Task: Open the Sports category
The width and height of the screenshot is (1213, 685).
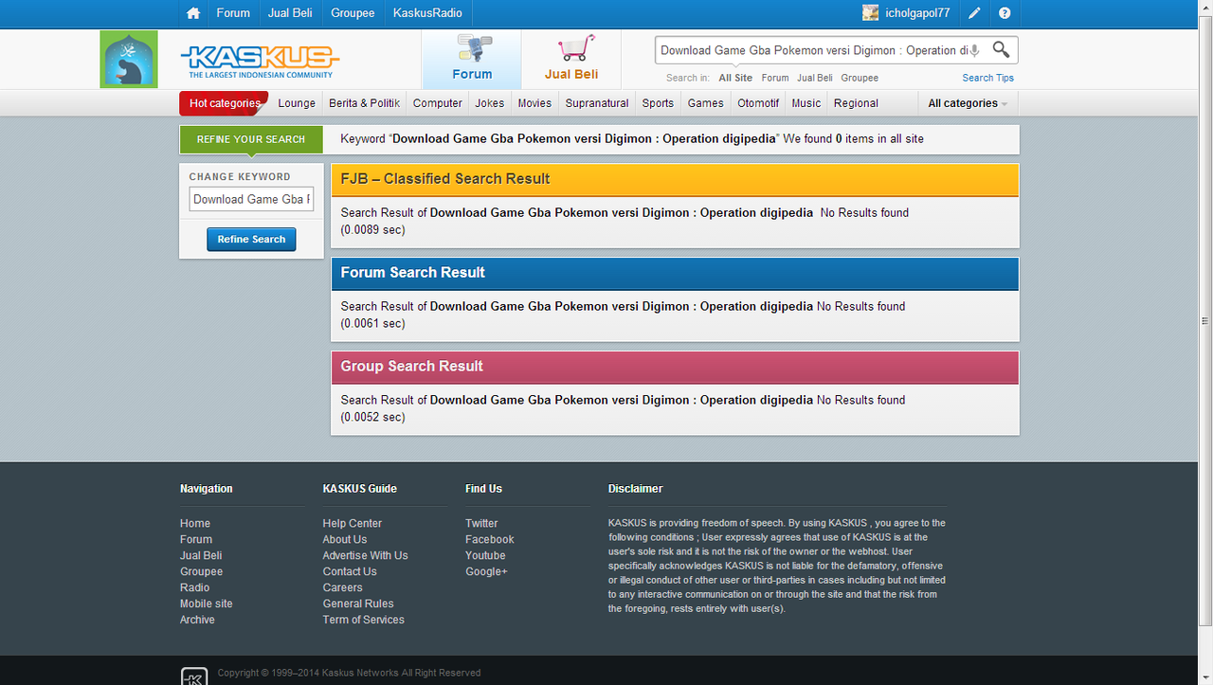Action: (658, 103)
